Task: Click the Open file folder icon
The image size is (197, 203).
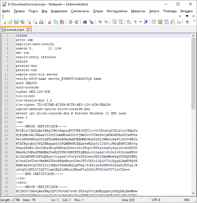Action: (x=10, y=22)
